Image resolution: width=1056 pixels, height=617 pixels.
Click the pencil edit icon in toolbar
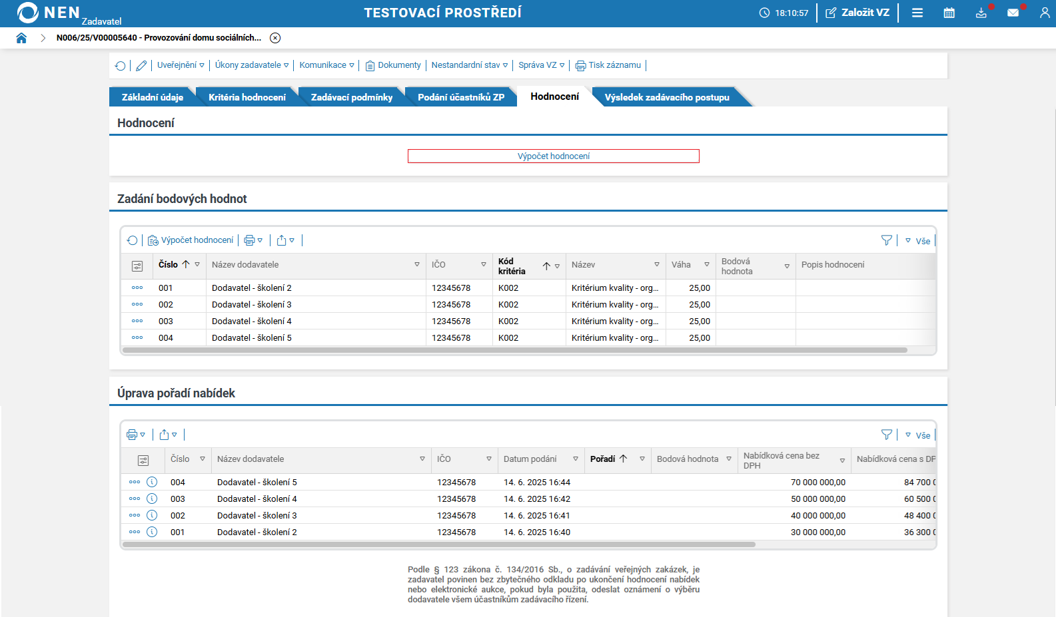(x=141, y=65)
